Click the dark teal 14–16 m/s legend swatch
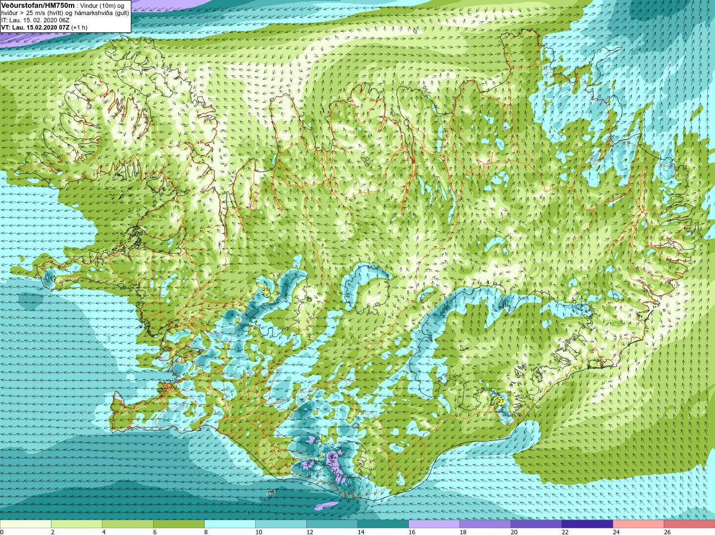 (383, 524)
